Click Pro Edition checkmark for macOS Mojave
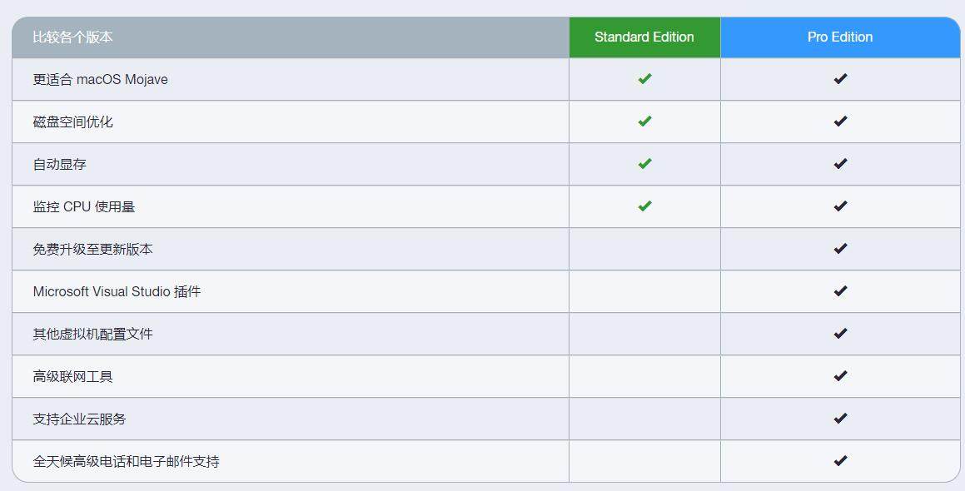 click(840, 79)
